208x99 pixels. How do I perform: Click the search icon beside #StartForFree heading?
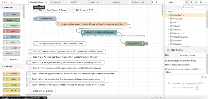[205, 50]
